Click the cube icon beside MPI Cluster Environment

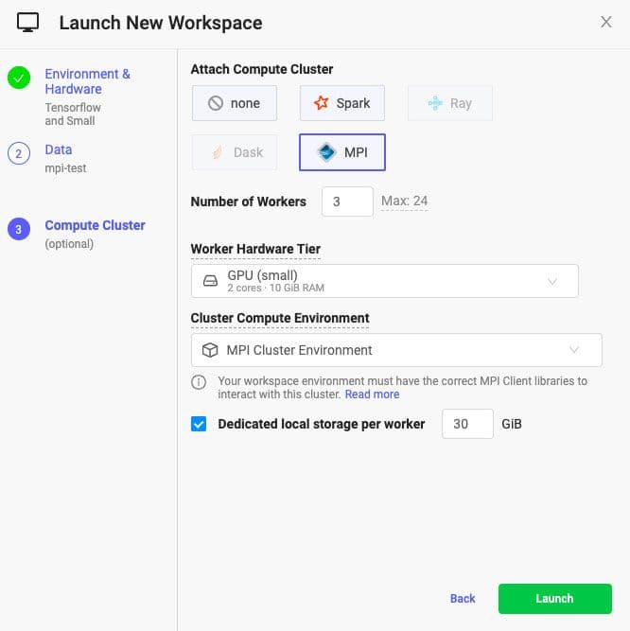[x=210, y=350]
